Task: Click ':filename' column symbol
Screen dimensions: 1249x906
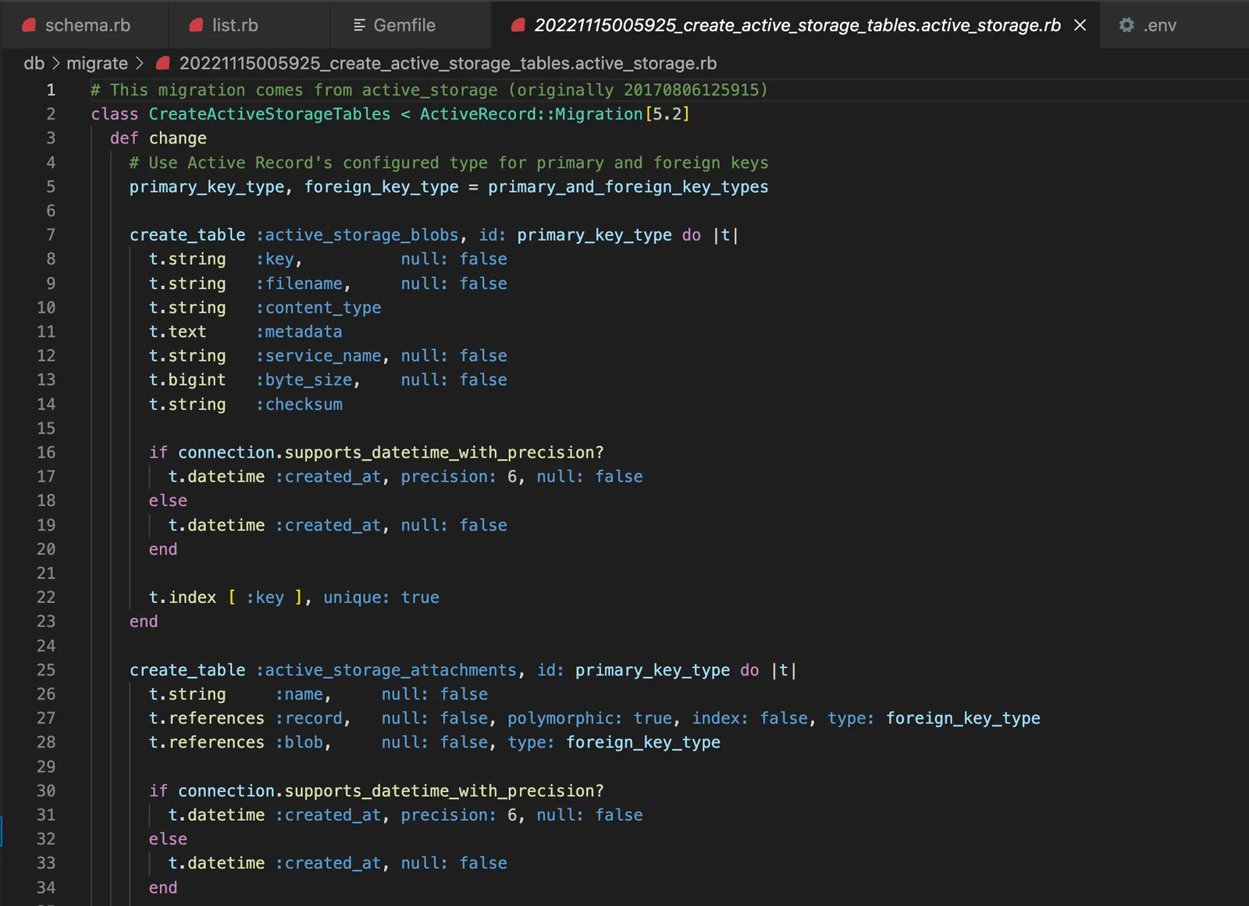Action: (300, 284)
